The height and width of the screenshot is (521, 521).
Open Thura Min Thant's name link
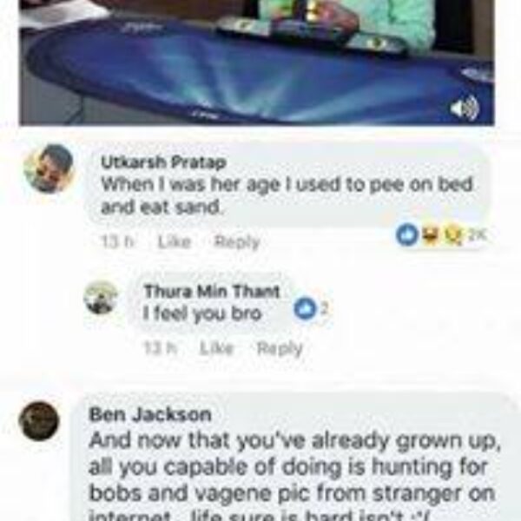click(x=212, y=292)
